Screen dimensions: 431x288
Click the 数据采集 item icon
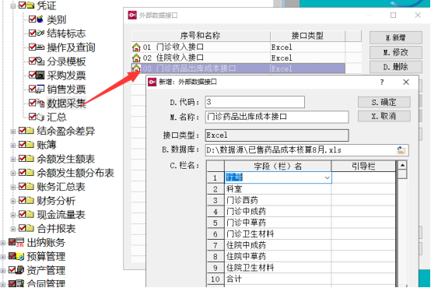point(40,103)
